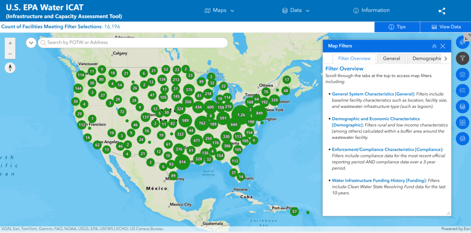Click the 259 facility cluster
This screenshot has height=233, width=471.
click(x=208, y=138)
